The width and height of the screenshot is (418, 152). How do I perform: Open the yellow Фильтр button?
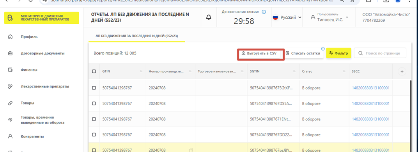point(339,53)
